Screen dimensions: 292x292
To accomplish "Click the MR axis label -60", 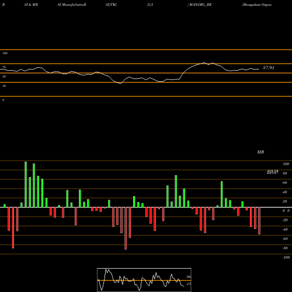I will coord(285,239).
